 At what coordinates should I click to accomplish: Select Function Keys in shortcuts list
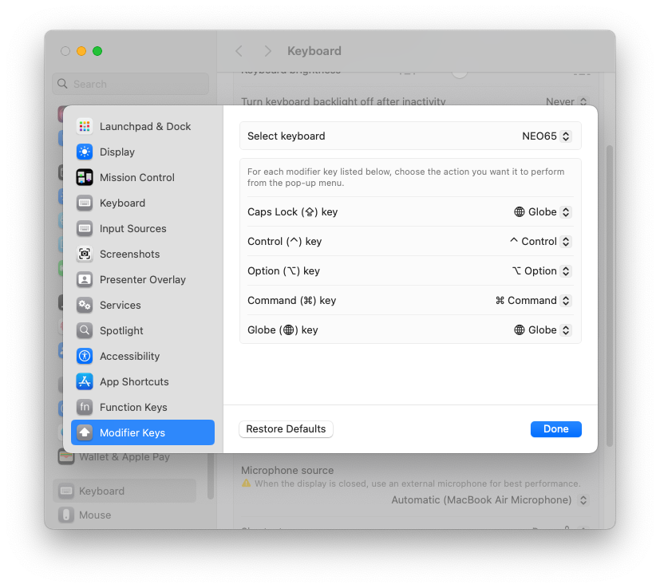click(x=143, y=407)
